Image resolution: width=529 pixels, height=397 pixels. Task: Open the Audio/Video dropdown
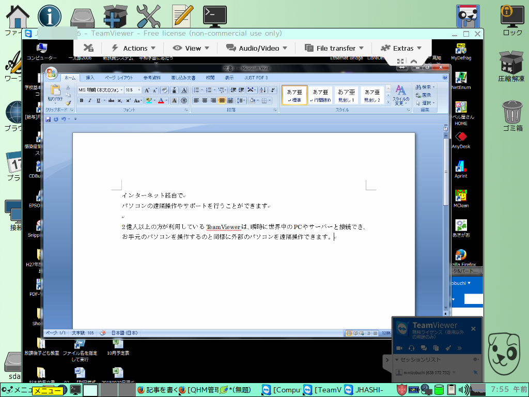click(x=257, y=48)
